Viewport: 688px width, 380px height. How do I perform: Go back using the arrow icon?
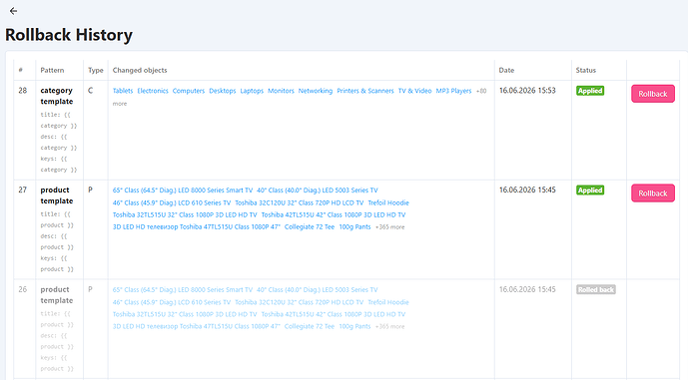pos(14,11)
